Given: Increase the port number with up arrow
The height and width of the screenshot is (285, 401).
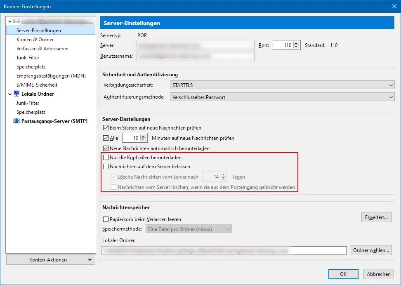Looking at the screenshot, I should (296, 43).
